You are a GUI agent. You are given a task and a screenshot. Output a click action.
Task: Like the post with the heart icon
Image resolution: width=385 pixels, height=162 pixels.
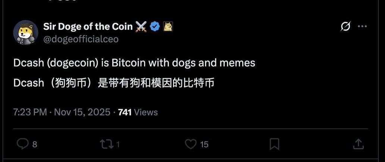(x=191, y=144)
